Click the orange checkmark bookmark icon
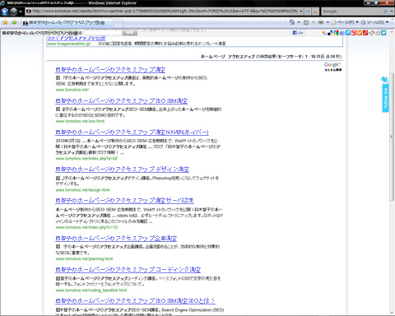Image resolution: width=395 pixels, height=316 pixels. point(360,33)
